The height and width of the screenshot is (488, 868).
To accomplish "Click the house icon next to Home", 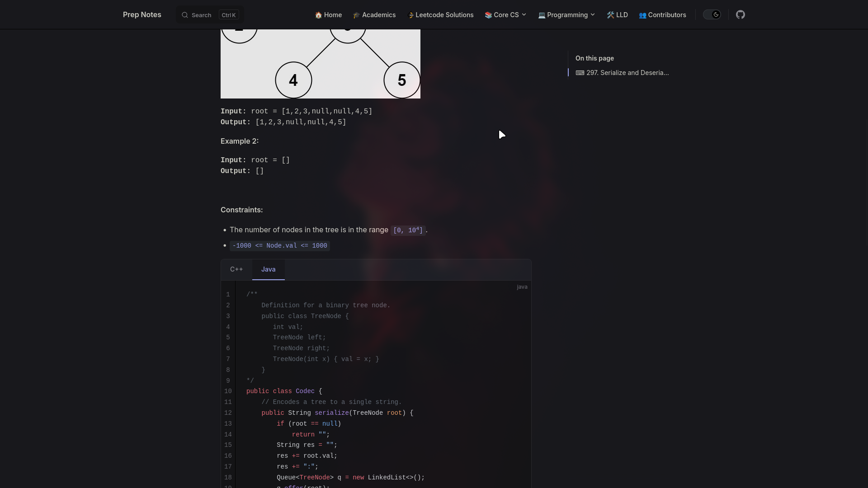I will point(318,15).
